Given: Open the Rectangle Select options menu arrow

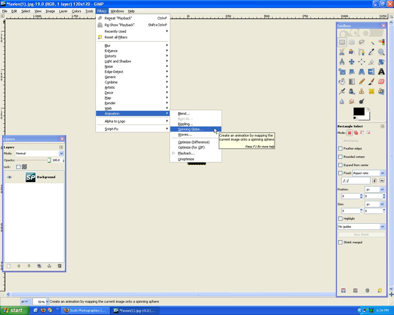Looking at the screenshot, I should point(382,126).
